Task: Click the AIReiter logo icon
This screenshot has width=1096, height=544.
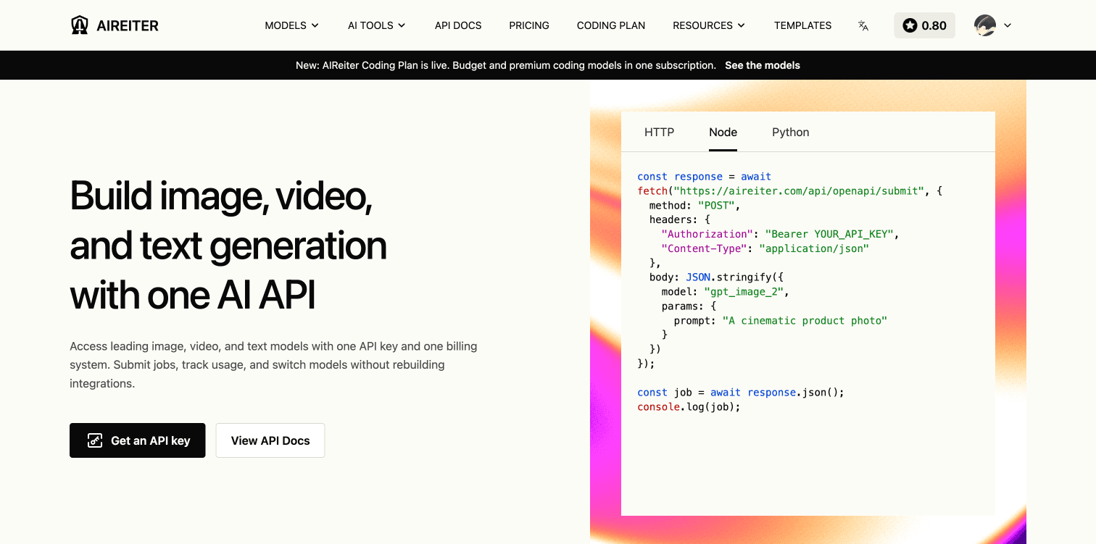Action: (x=80, y=25)
